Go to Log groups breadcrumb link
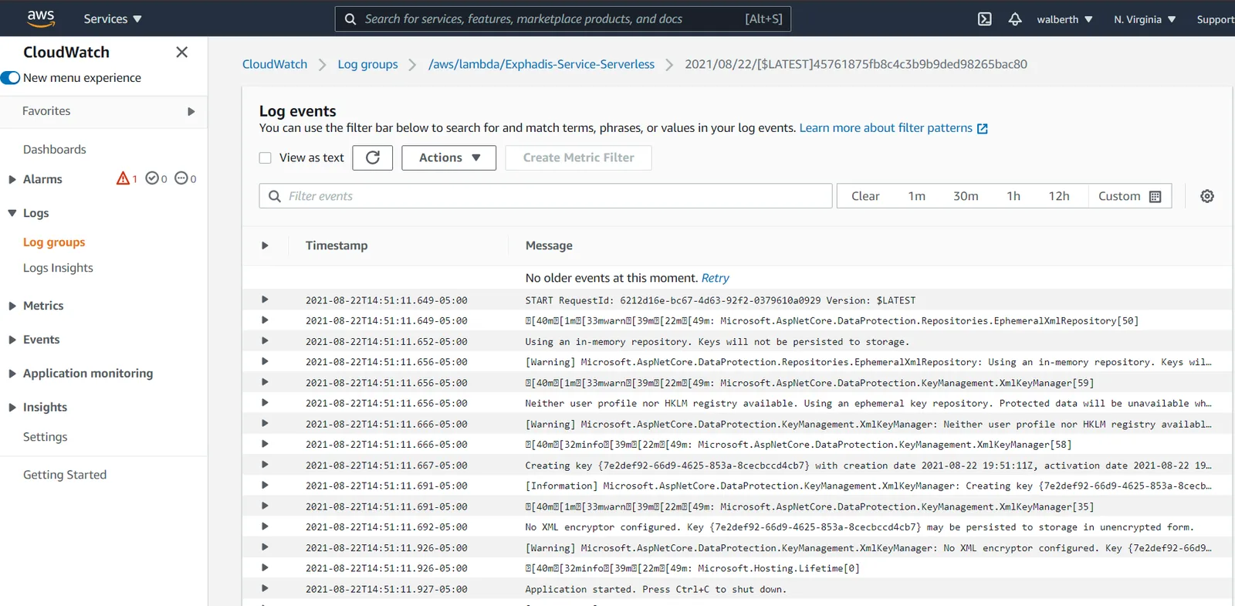Viewport: 1235px width, 606px height. [368, 64]
